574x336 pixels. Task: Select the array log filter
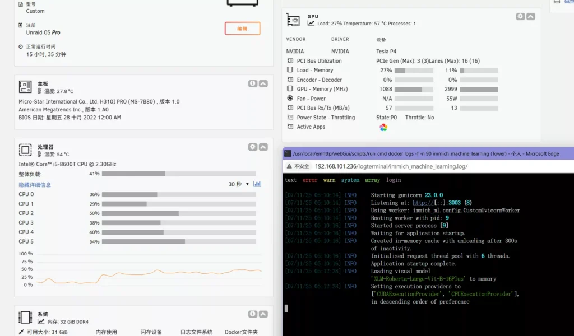tap(372, 180)
